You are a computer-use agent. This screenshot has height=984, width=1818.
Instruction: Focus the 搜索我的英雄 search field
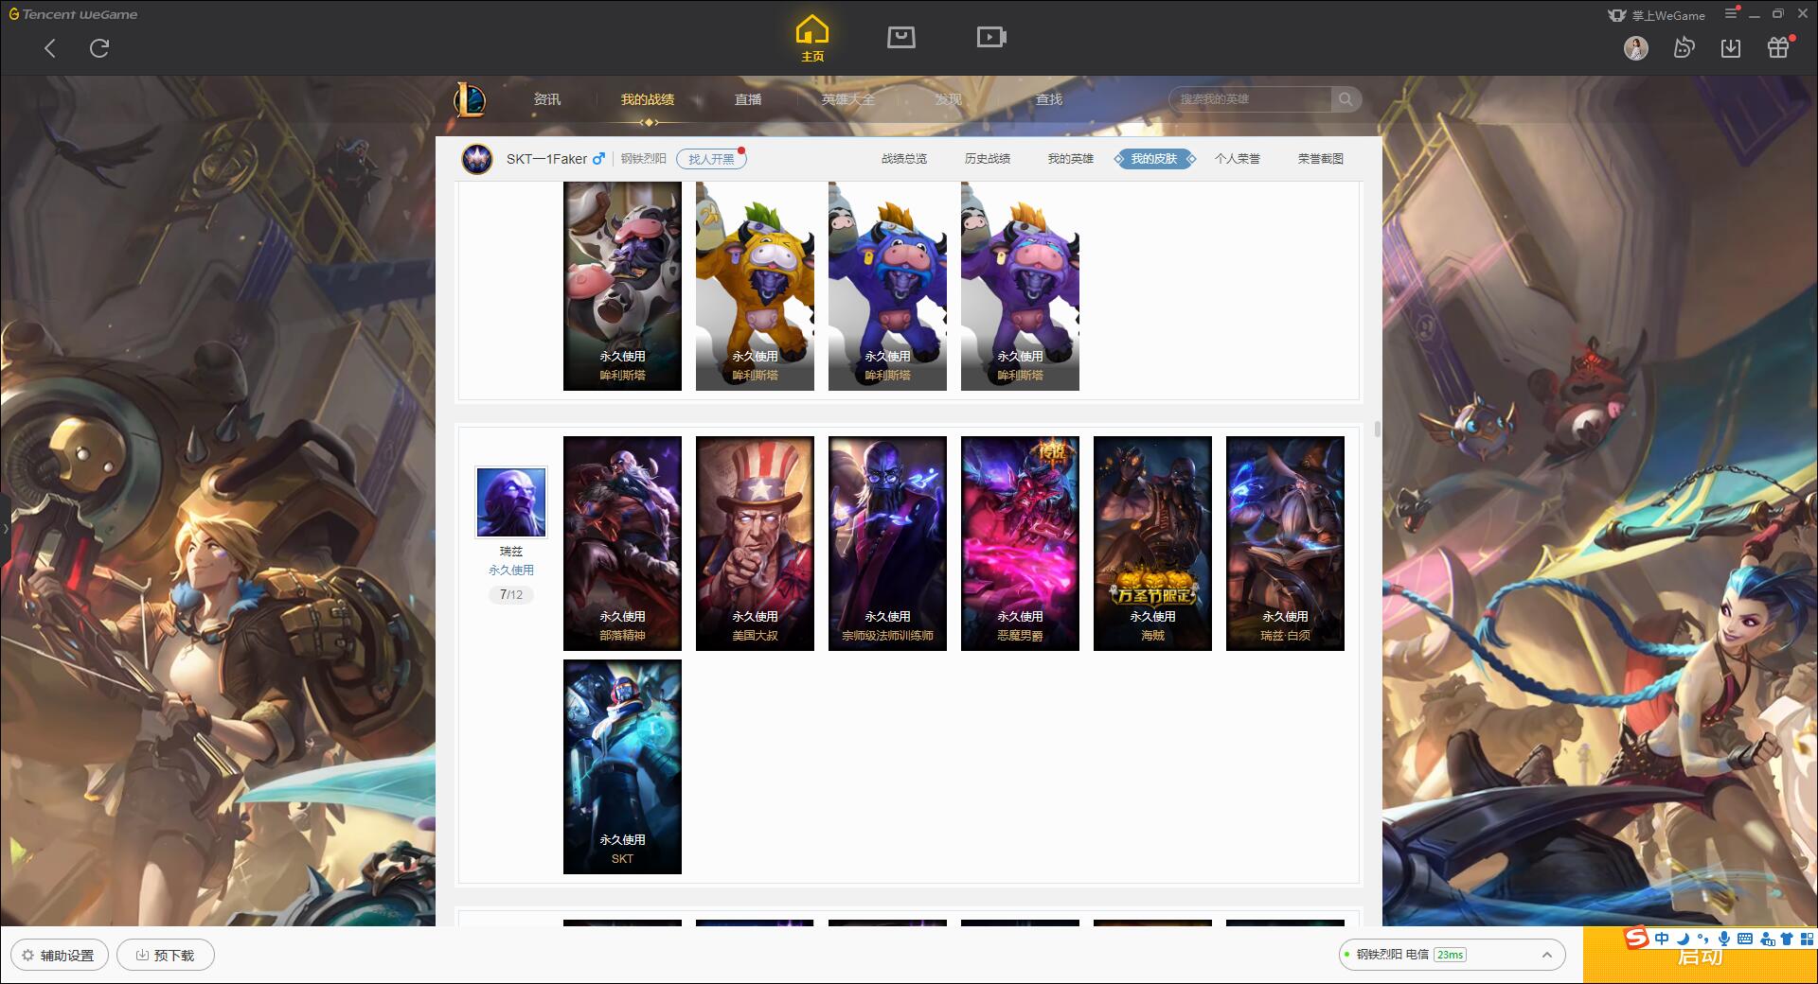[1250, 99]
